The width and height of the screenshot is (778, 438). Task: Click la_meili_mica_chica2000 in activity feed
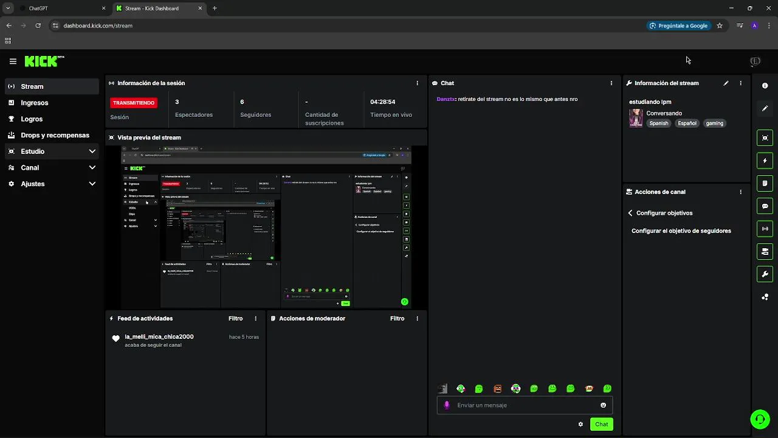pyautogui.click(x=159, y=337)
